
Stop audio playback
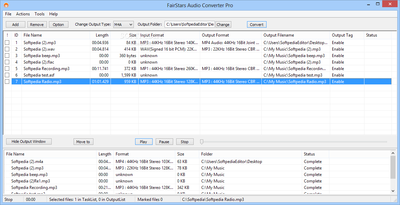(185, 141)
